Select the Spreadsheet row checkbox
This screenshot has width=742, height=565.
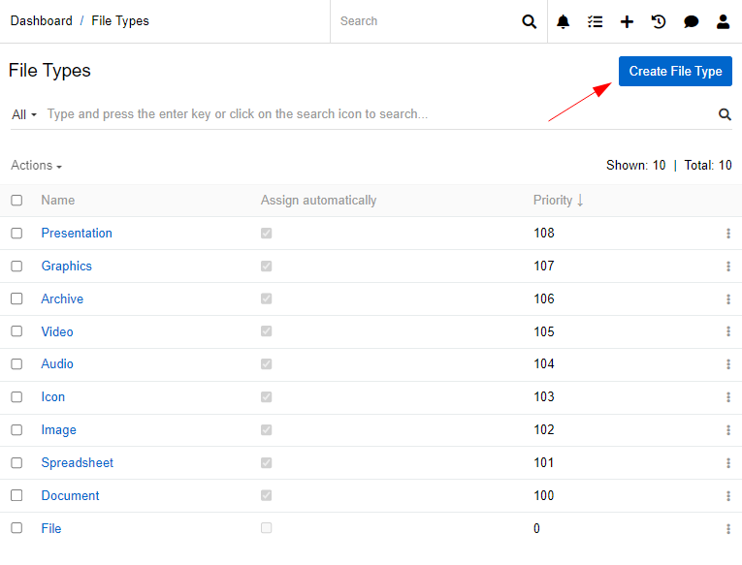pyautogui.click(x=16, y=462)
